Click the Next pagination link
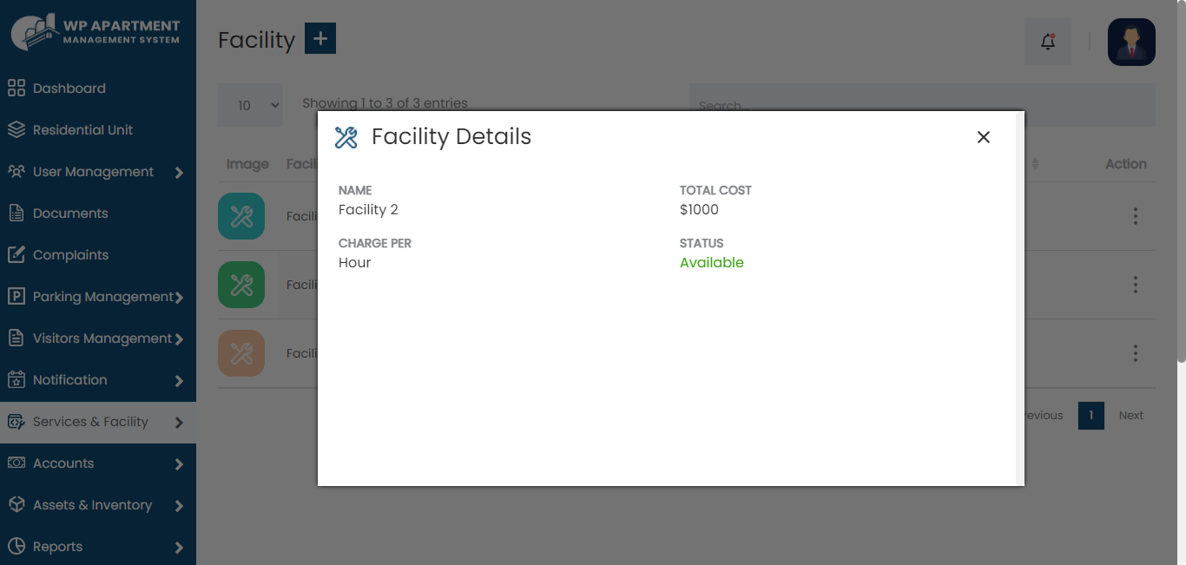The width and height of the screenshot is (1186, 565). click(x=1130, y=416)
